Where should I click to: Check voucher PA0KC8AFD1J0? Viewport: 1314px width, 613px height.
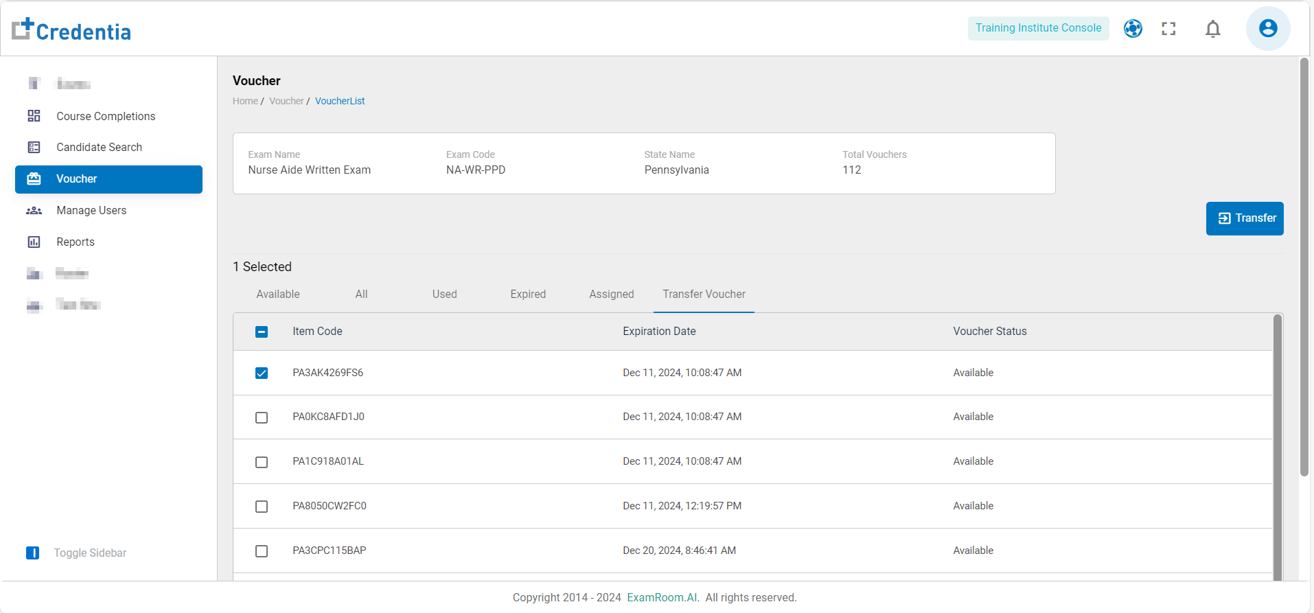[x=262, y=417]
